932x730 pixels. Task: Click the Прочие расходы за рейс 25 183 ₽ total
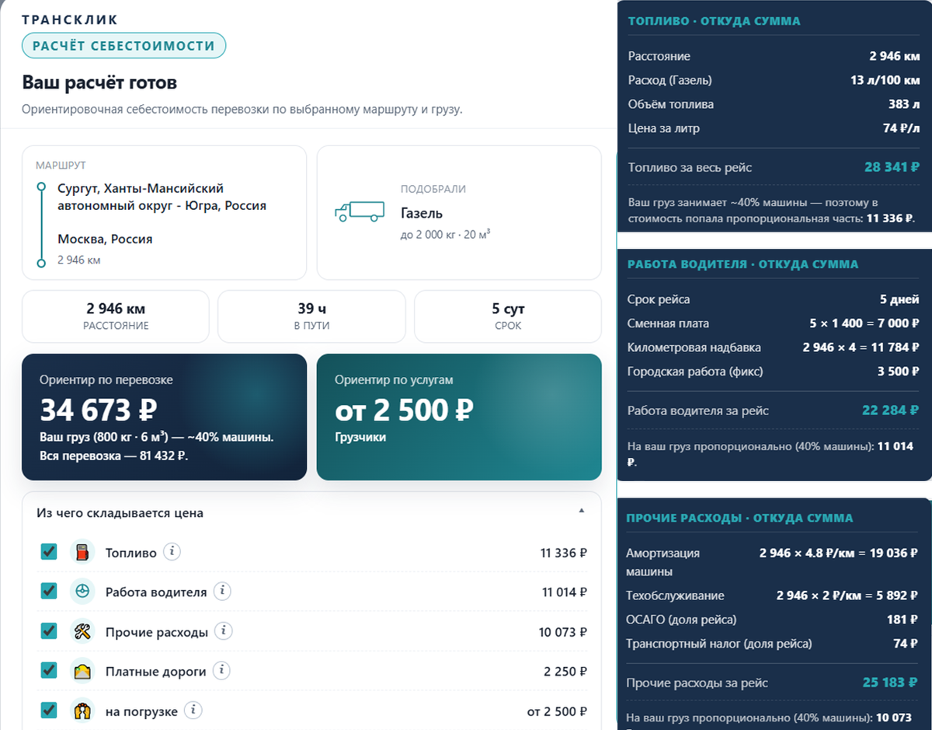[891, 683]
